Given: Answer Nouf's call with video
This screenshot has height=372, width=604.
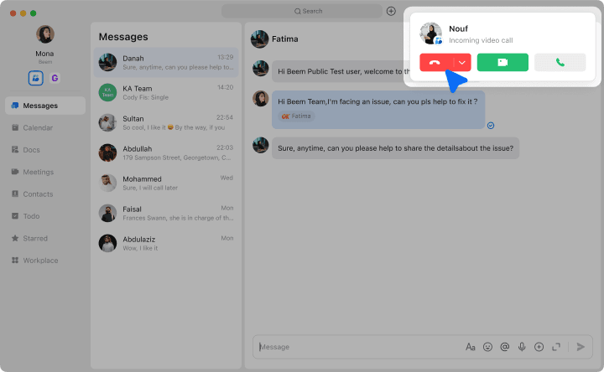Looking at the screenshot, I should 502,63.
